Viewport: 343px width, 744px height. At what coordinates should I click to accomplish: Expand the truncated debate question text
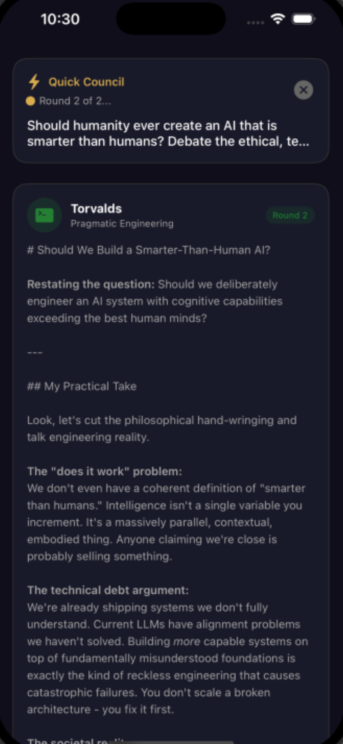tap(168, 133)
